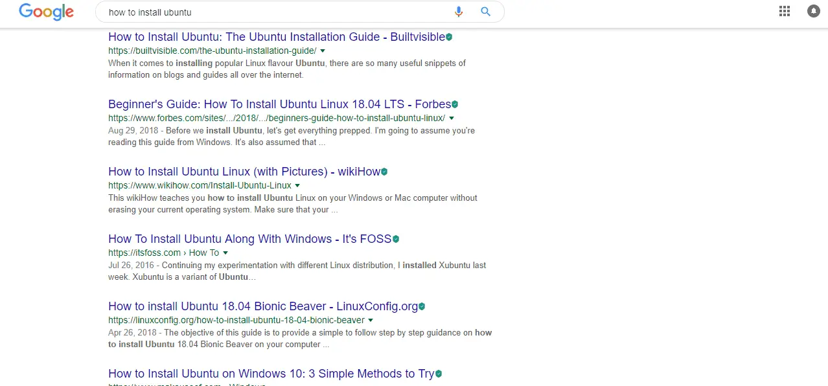Click the green shield badge beside wikiHow result
The height and width of the screenshot is (386, 828).
(384, 172)
